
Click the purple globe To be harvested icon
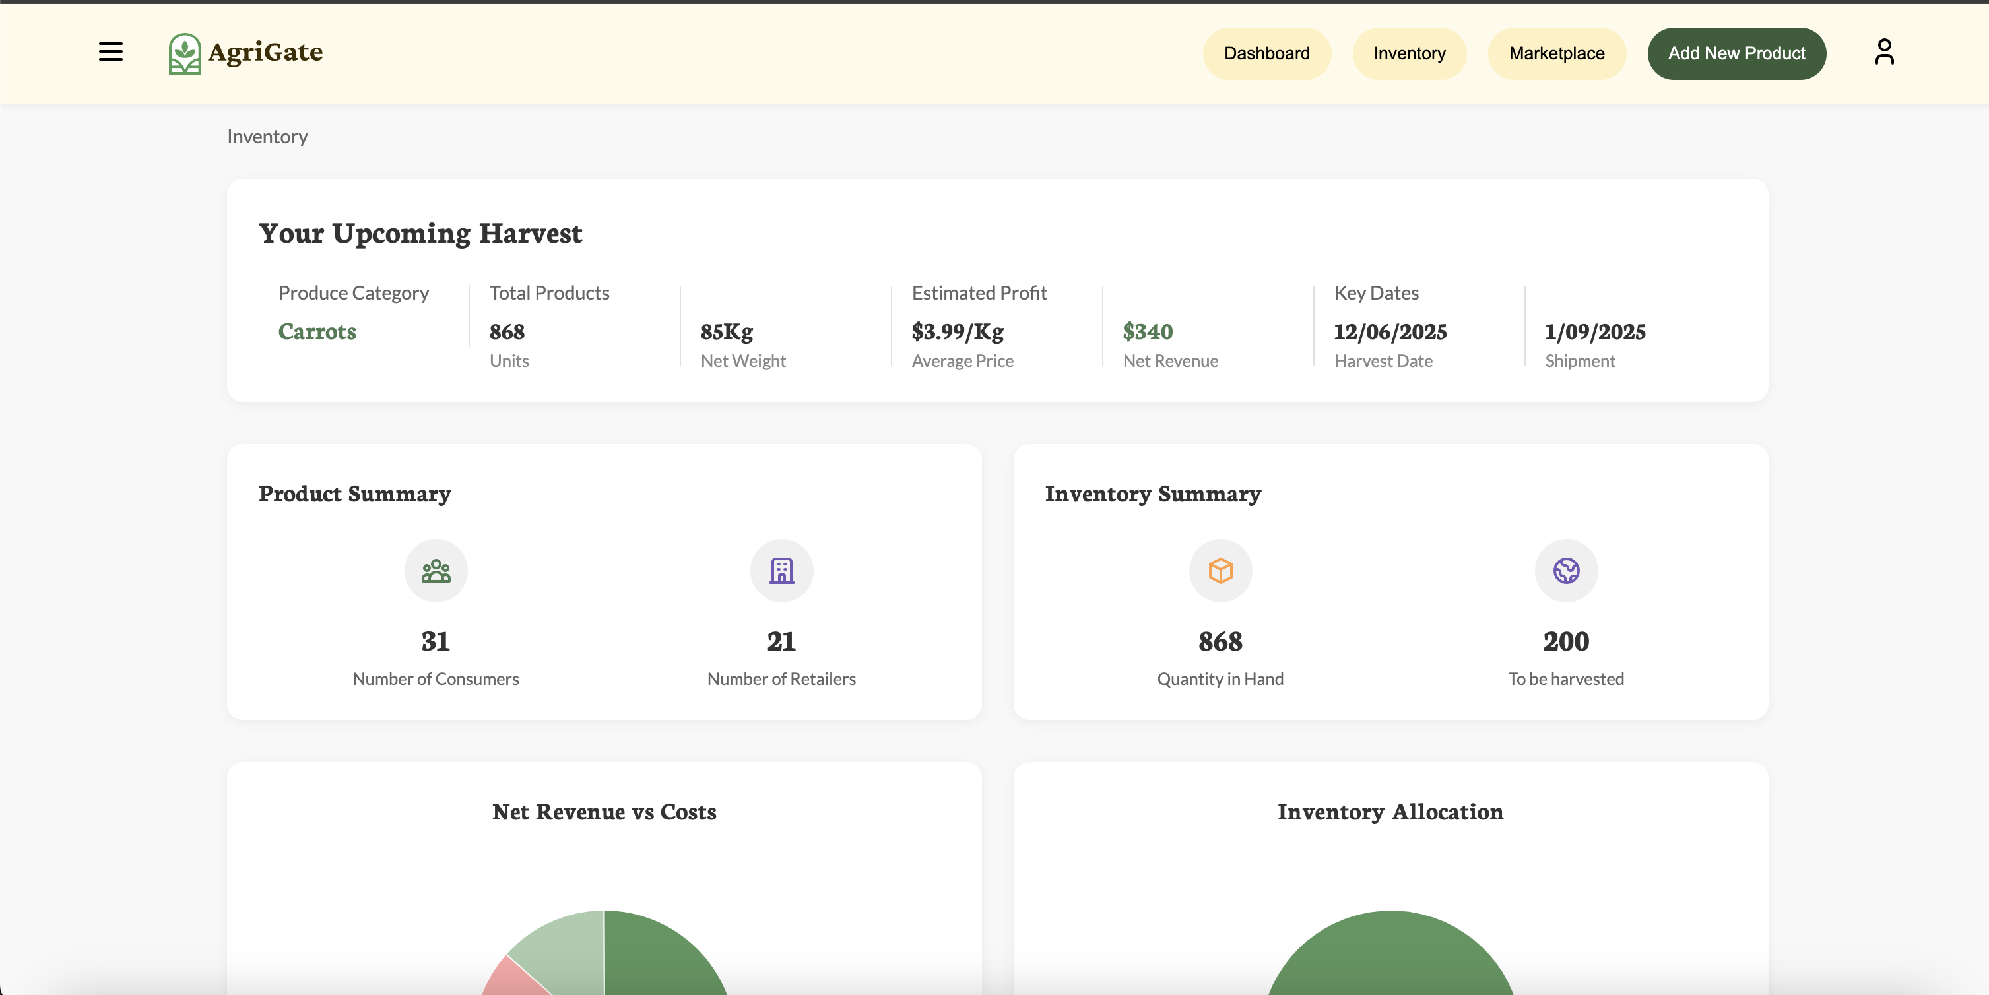click(1566, 571)
